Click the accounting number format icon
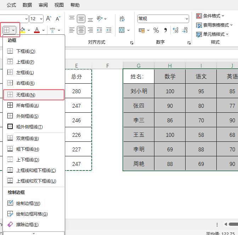Image resolution: width=238 pixels, height=235 pixels. [142, 30]
